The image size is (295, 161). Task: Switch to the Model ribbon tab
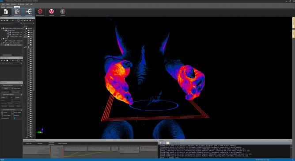click(x=3, y=7)
